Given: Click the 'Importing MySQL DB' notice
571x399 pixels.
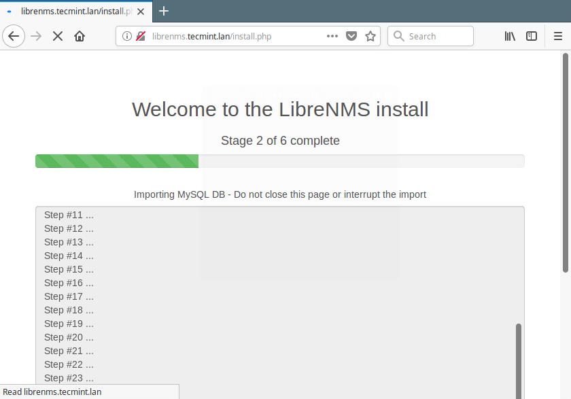Looking at the screenshot, I should click(280, 194).
